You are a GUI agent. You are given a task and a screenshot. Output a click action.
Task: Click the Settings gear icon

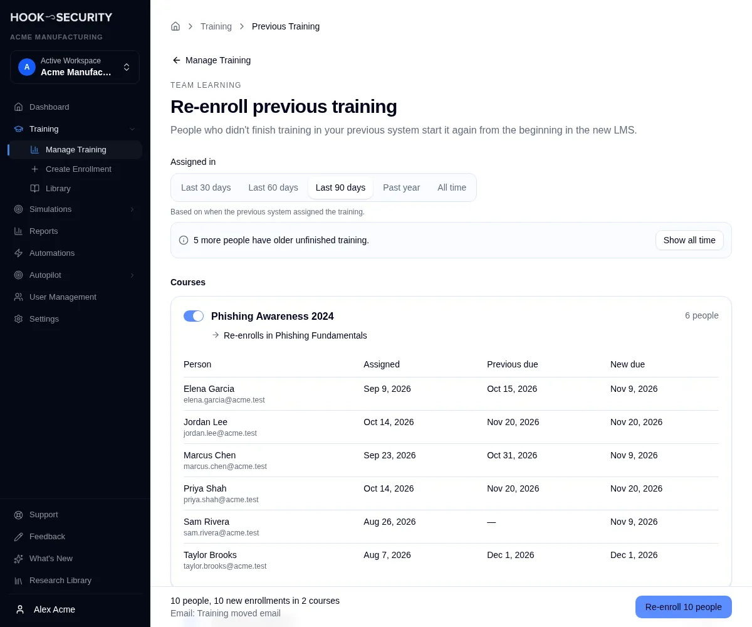pos(19,319)
